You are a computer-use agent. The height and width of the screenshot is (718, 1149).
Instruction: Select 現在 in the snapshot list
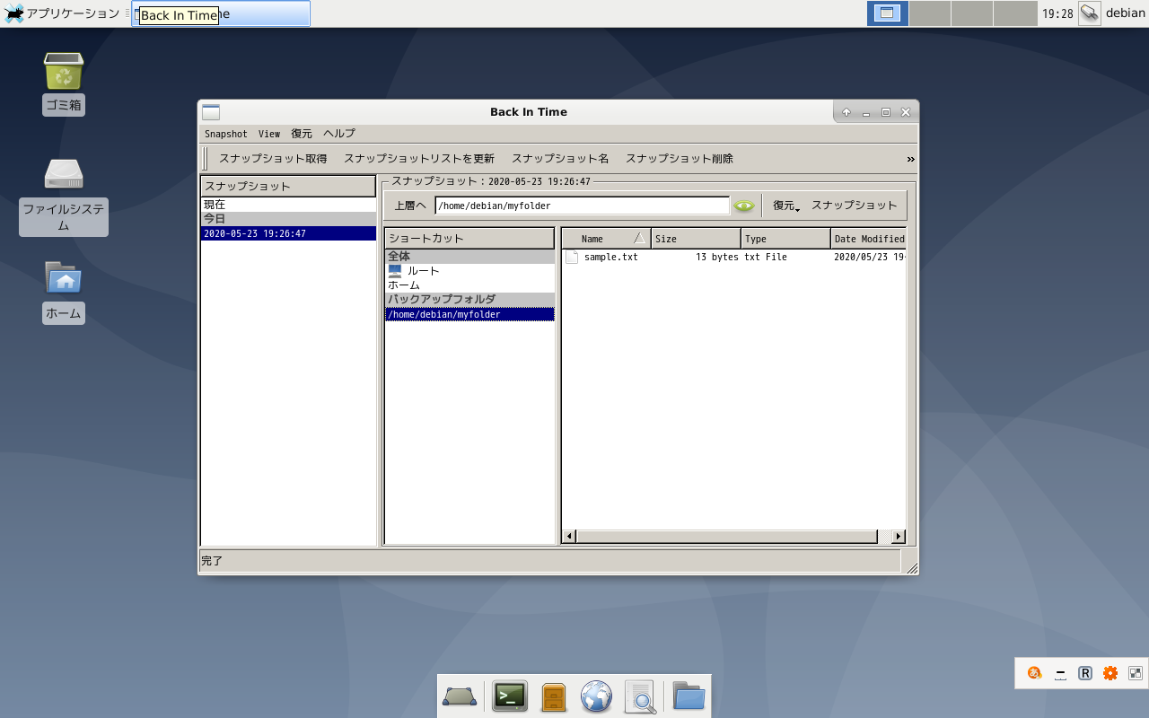(x=288, y=205)
